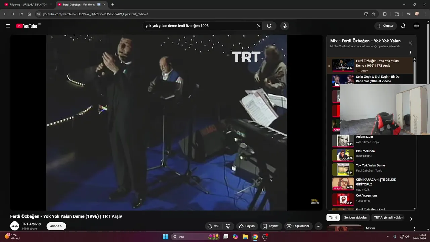
Task: Close the Ferdi Özbeğen tab
Action: [x=104, y=4]
